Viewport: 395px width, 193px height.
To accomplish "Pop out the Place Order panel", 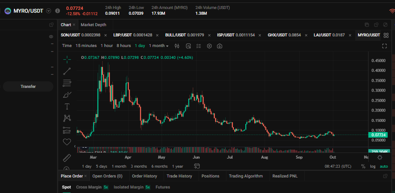I will tap(385, 176).
